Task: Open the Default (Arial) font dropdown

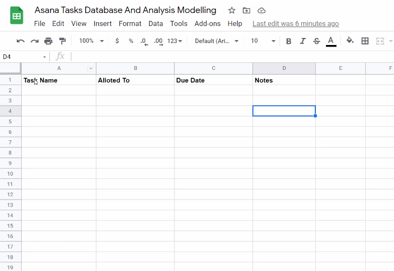Action: tap(217, 41)
